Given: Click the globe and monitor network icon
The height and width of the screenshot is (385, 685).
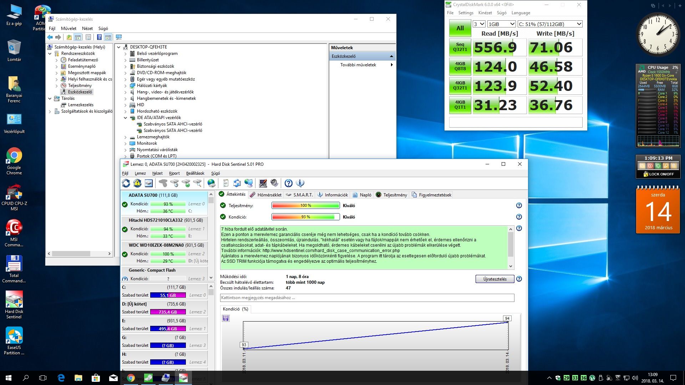Looking at the screenshot, I should 249,183.
